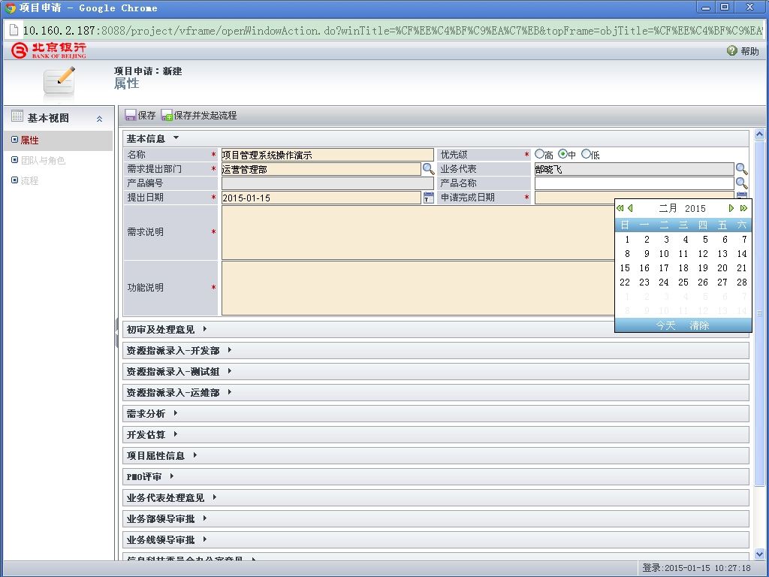Image resolution: width=769 pixels, height=577 pixels.
Task: Expand 资源指派录入-测试组 section
Action: click(x=230, y=371)
